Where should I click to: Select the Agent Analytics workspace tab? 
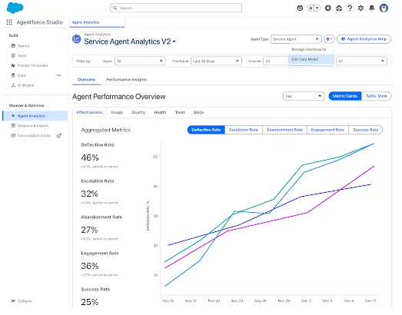[x=97, y=22]
